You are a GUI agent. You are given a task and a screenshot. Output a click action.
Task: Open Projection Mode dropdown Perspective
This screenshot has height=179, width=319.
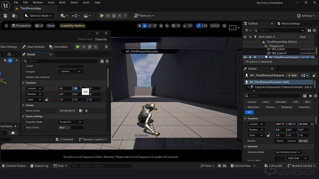[x=70, y=122]
